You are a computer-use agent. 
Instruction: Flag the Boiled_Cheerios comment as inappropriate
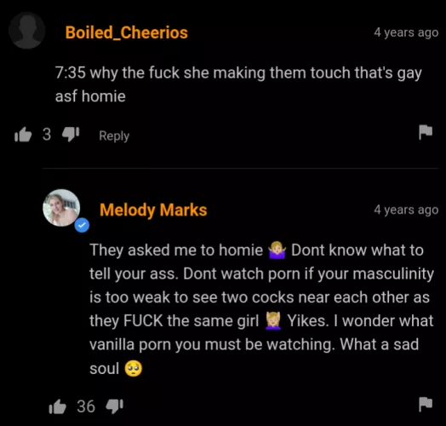[x=426, y=132]
